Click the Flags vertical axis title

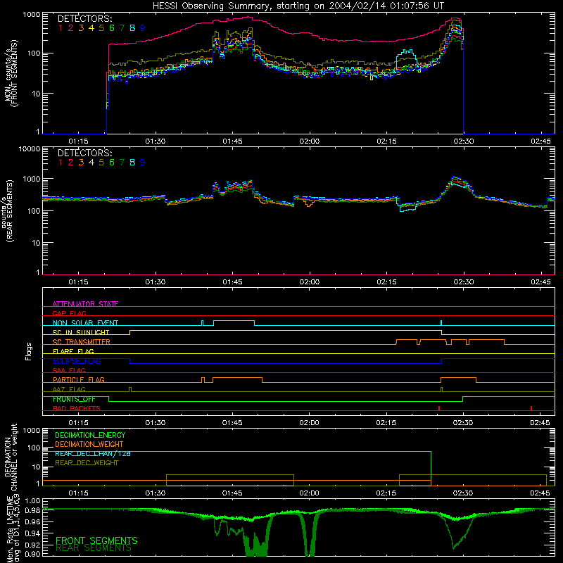coord(29,351)
